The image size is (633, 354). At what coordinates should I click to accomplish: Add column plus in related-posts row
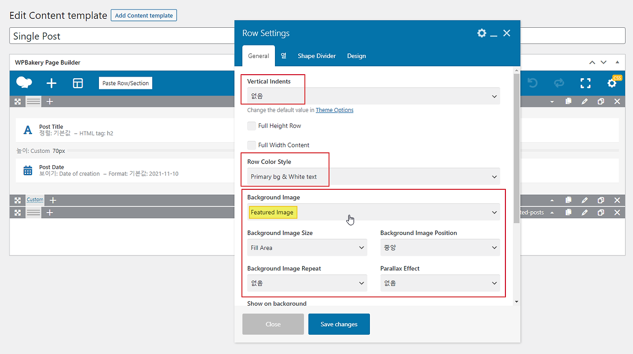pos(49,213)
